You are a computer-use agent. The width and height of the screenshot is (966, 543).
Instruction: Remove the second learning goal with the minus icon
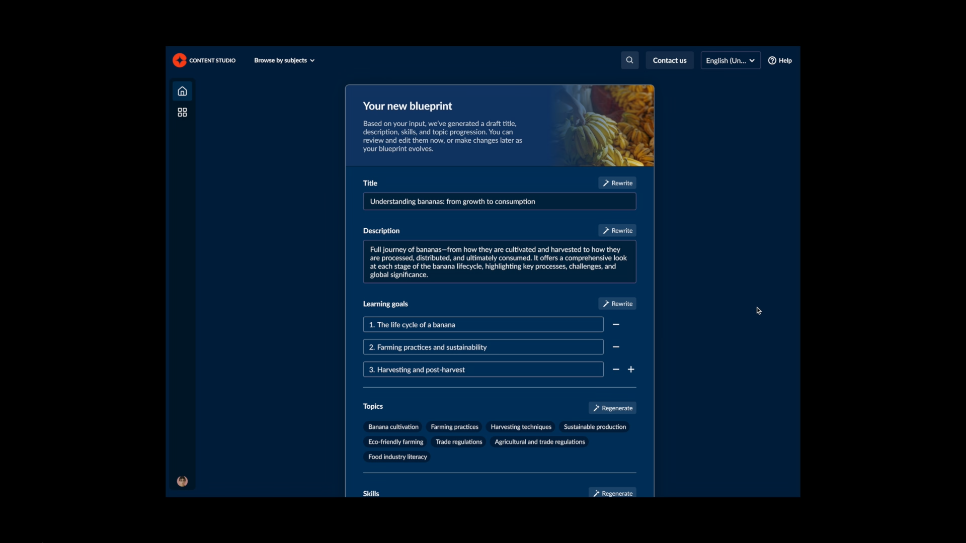coord(616,347)
